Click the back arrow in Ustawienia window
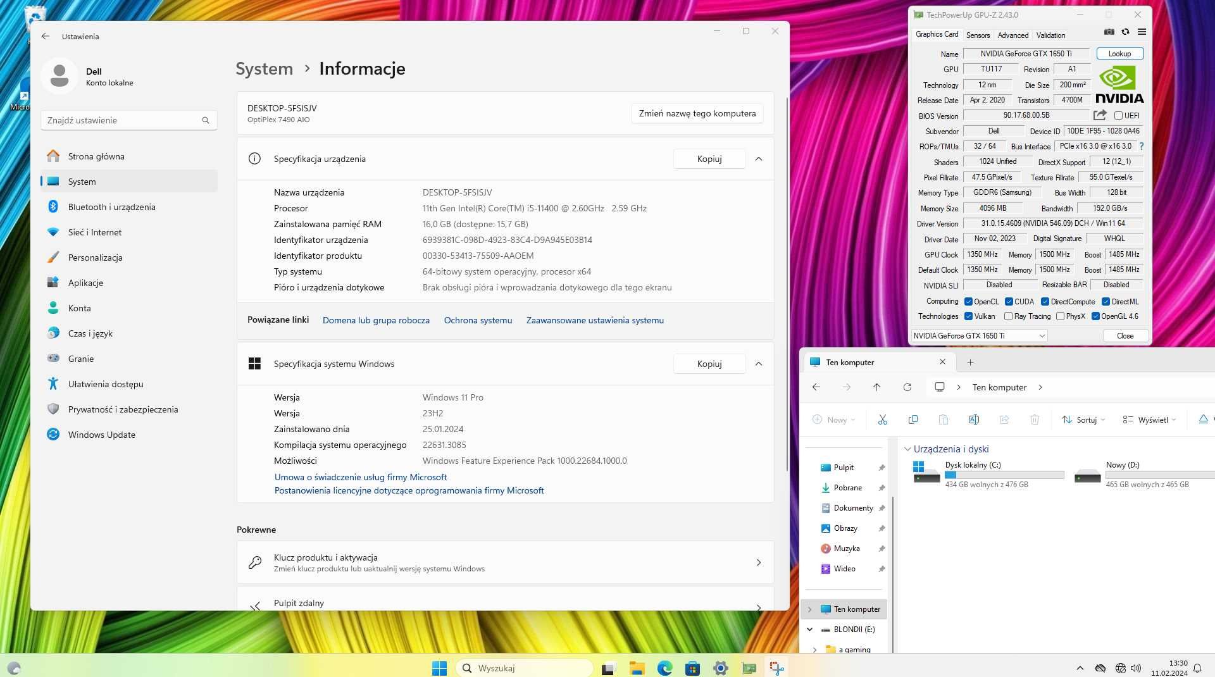 [x=46, y=36]
